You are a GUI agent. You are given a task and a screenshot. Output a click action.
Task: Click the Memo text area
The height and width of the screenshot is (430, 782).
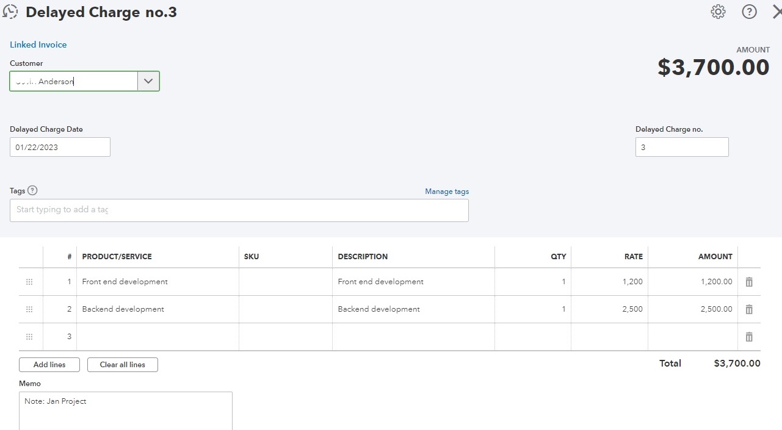click(125, 410)
